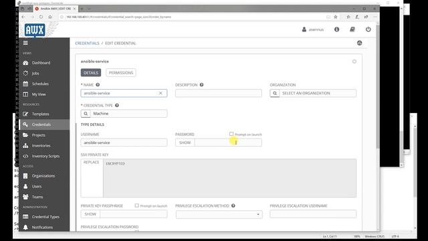
Task: Open the organization lookup search button
Action: click(275, 93)
